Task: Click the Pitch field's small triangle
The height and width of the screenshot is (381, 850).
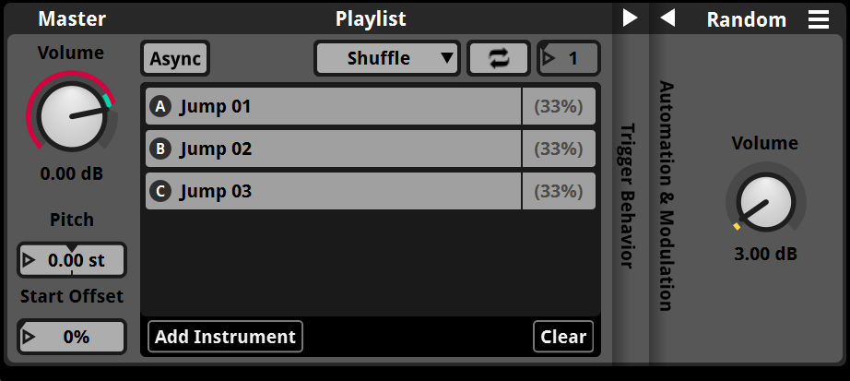Action: pos(30,260)
